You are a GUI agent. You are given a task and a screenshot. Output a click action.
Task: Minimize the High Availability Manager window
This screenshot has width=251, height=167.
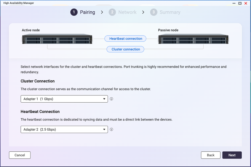click(x=234, y=3)
